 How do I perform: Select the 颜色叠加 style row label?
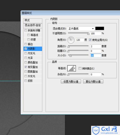33,62
